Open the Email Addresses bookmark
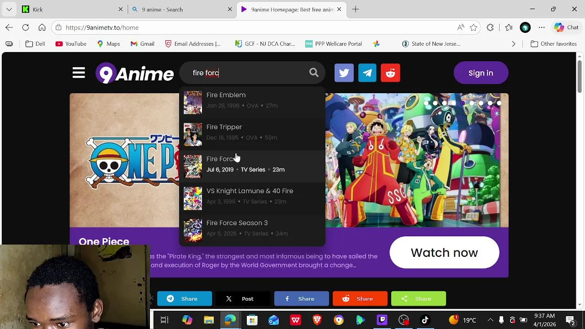Viewport: 585px width, 329px height. pyautogui.click(x=192, y=44)
